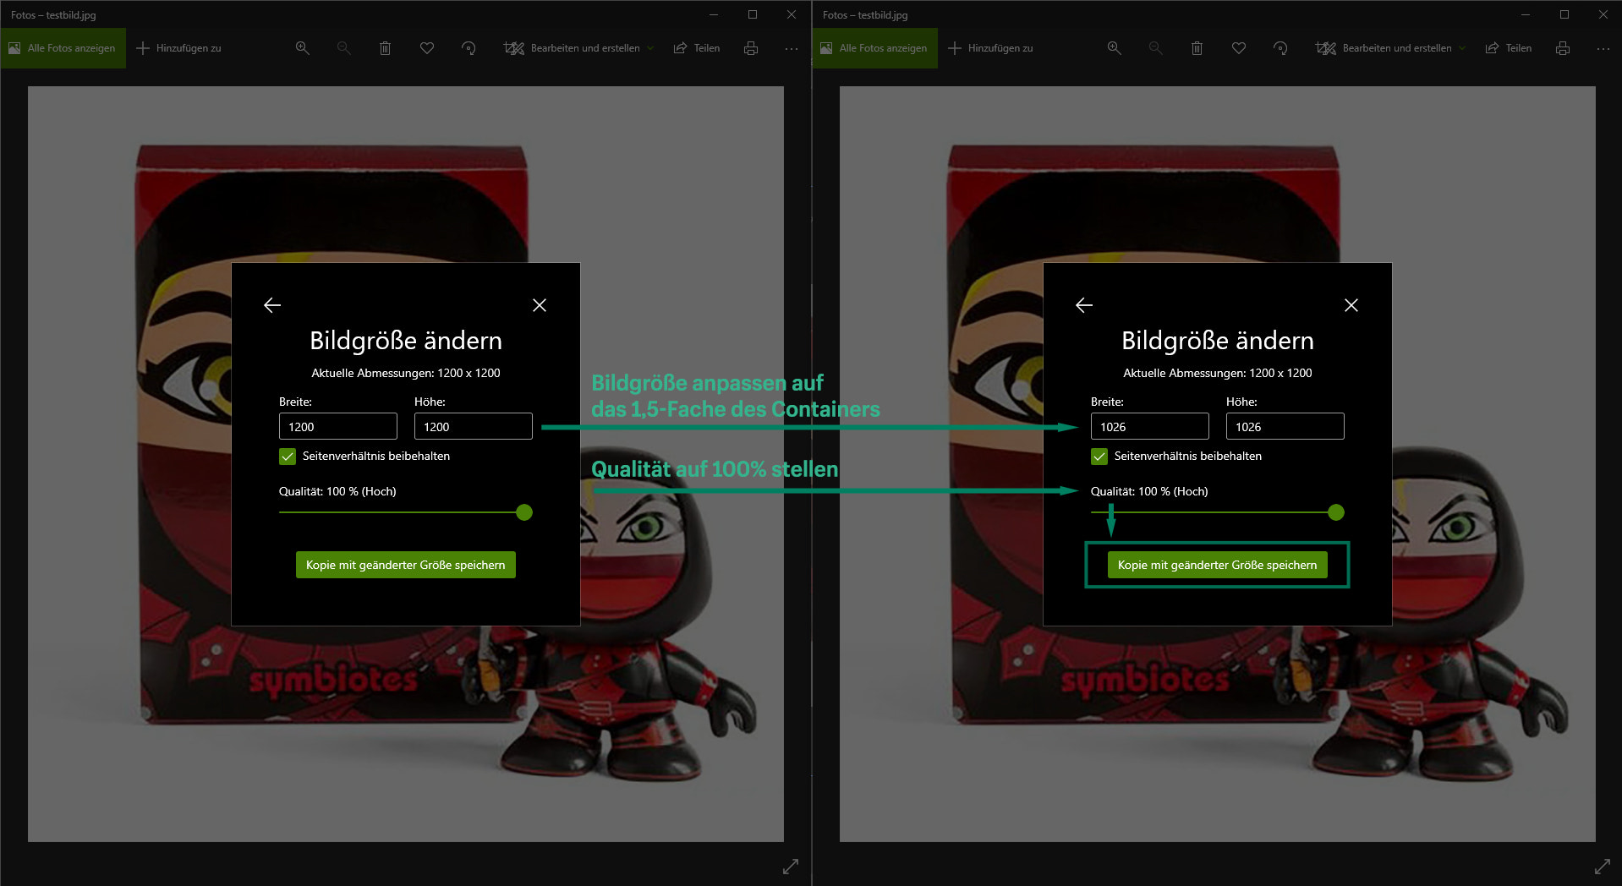The image size is (1622, 886).
Task: Expand Bearbeiten und erstellen in left window
Action: coord(579,48)
